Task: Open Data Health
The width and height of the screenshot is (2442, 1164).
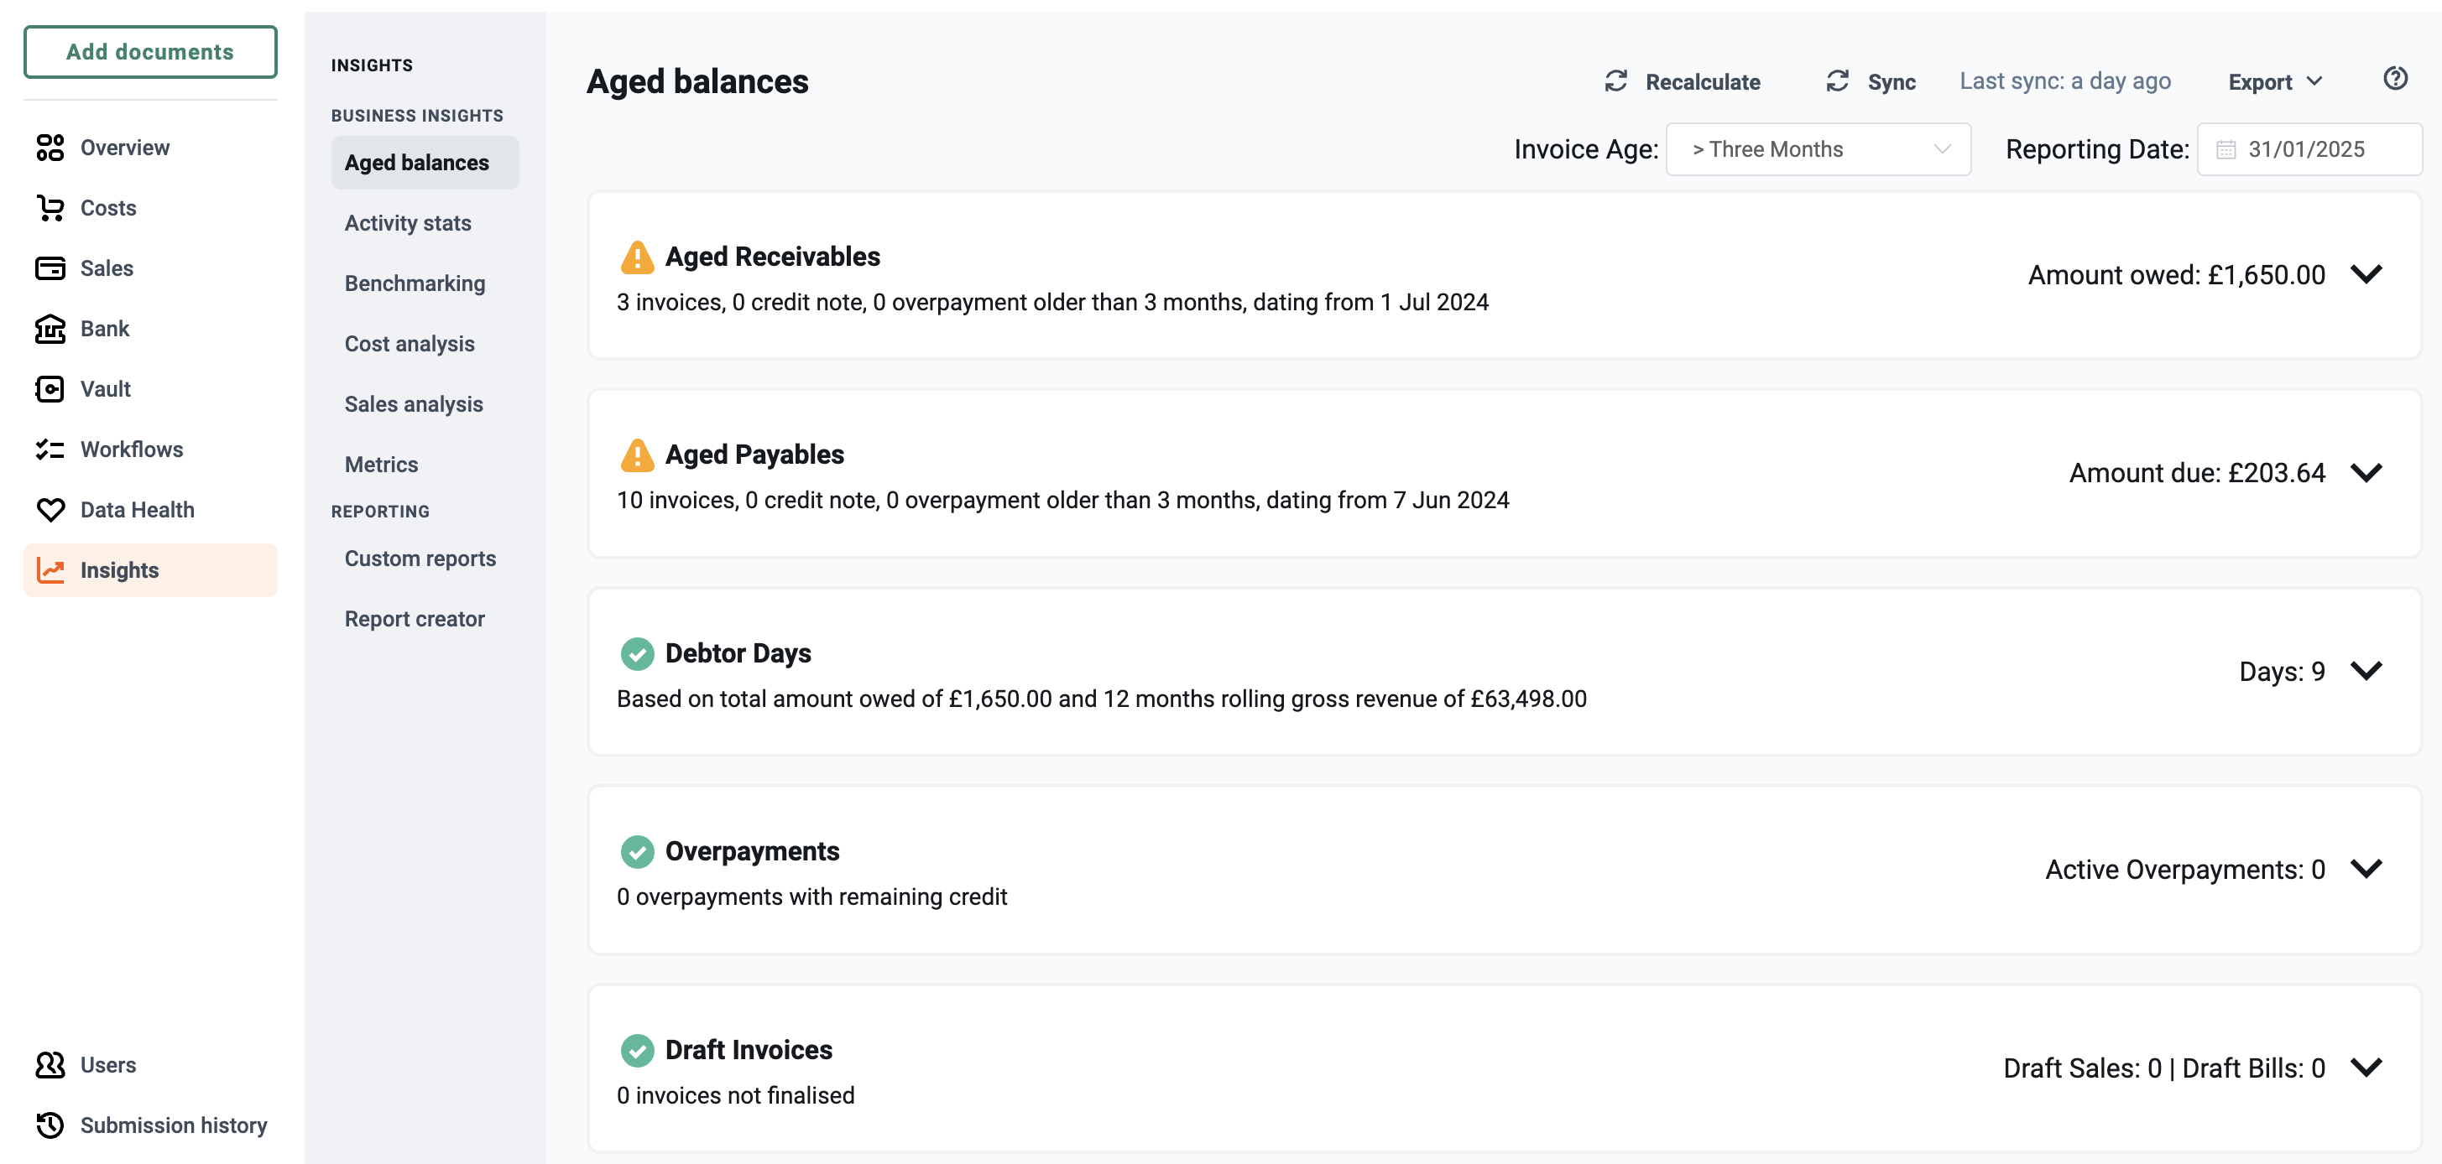Action: (x=151, y=510)
